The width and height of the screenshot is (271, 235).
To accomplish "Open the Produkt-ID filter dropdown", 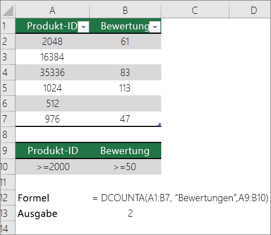I will click(83, 27).
